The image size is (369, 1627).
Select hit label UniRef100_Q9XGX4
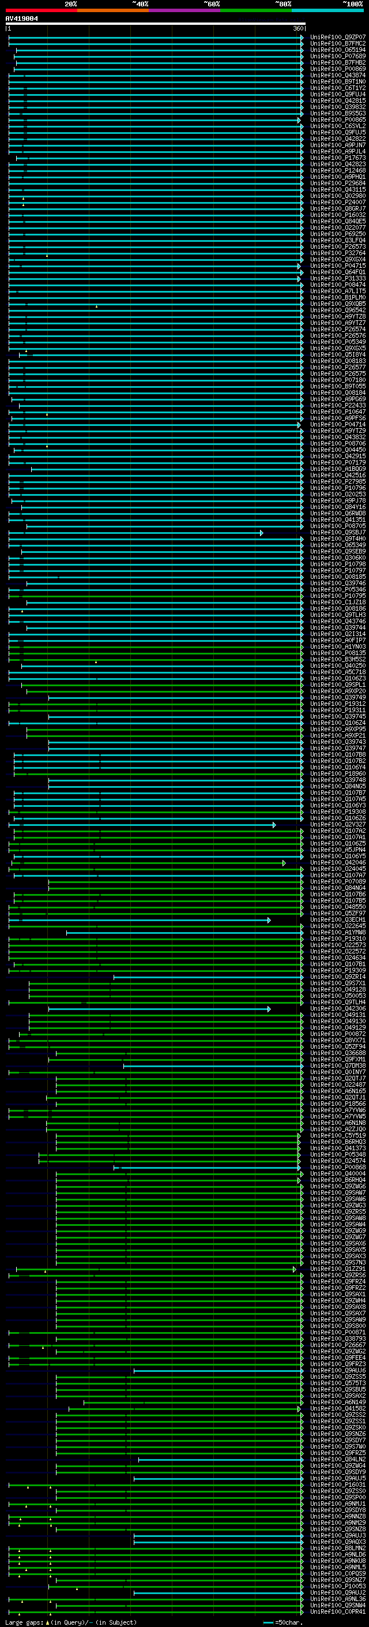[x=338, y=259]
